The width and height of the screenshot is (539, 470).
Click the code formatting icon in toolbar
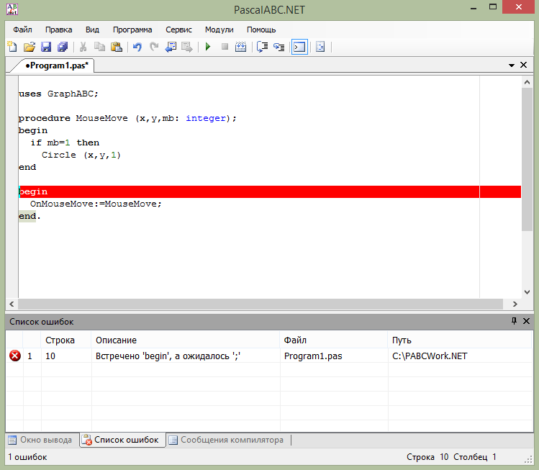[320, 47]
